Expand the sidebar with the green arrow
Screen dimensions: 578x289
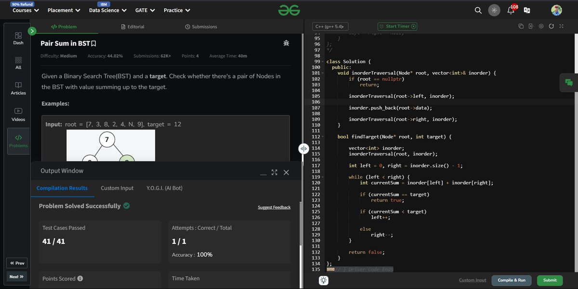32,31
